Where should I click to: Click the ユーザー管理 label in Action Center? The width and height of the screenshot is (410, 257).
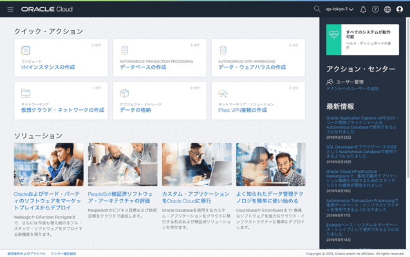point(349,82)
